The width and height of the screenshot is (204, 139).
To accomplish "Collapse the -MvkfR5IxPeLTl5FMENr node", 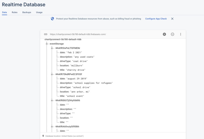I will (x=52, y=48).
